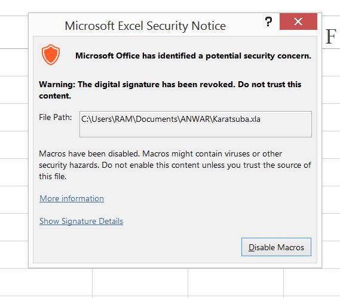Close the Security Notice dialog with X
The width and height of the screenshot is (340, 298).
[298, 21]
